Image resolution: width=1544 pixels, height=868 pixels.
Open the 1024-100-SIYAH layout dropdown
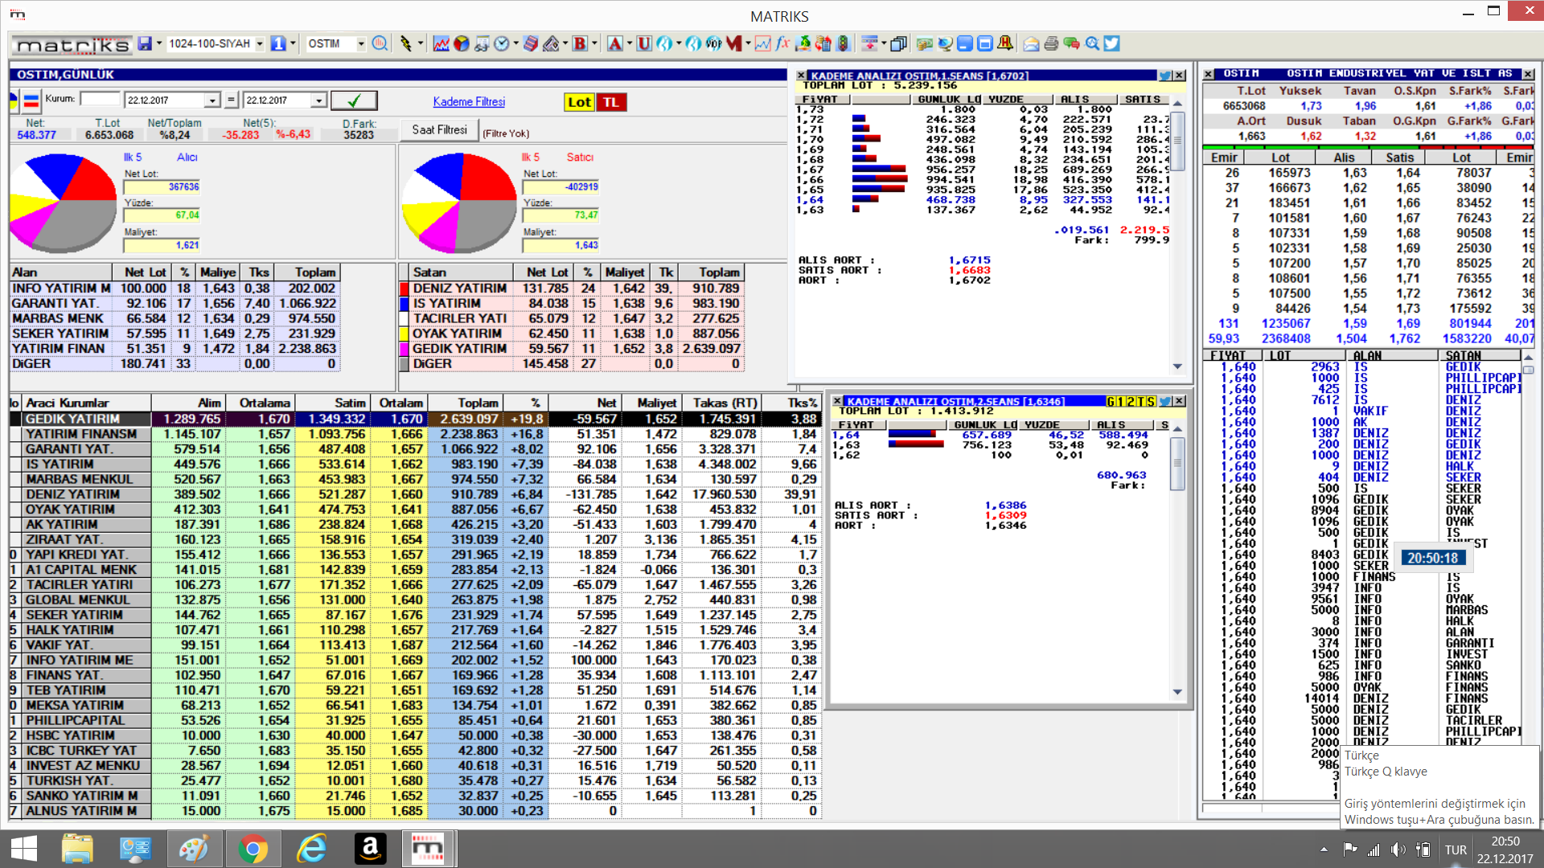tap(260, 43)
